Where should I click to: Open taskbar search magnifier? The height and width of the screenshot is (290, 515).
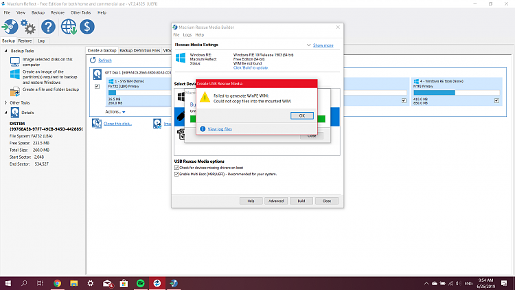(x=24, y=283)
